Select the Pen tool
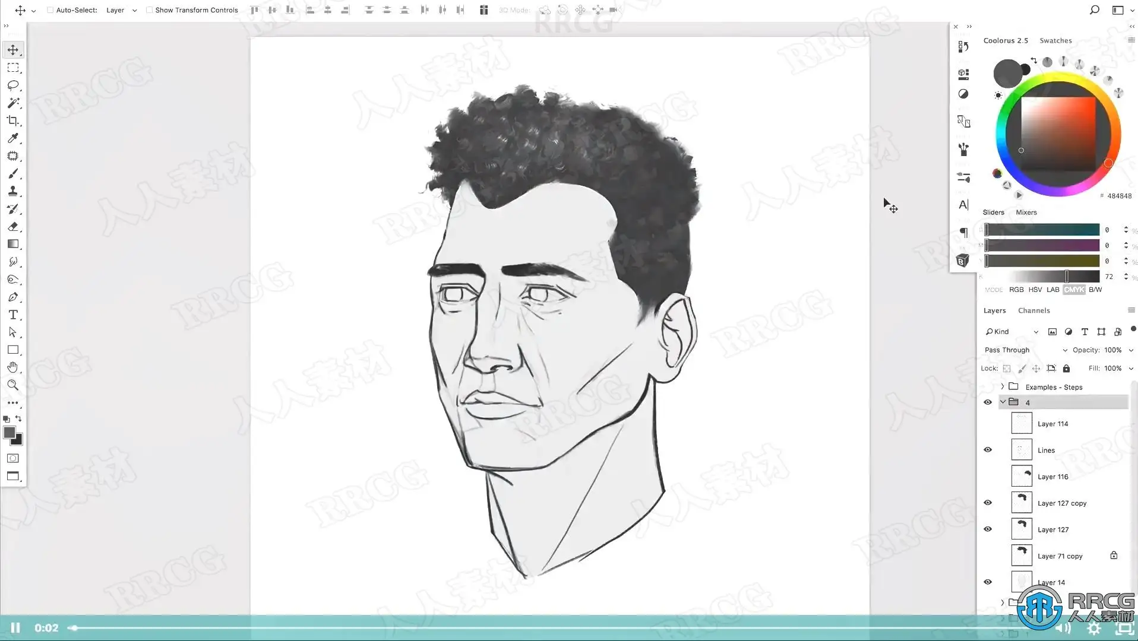 click(13, 297)
